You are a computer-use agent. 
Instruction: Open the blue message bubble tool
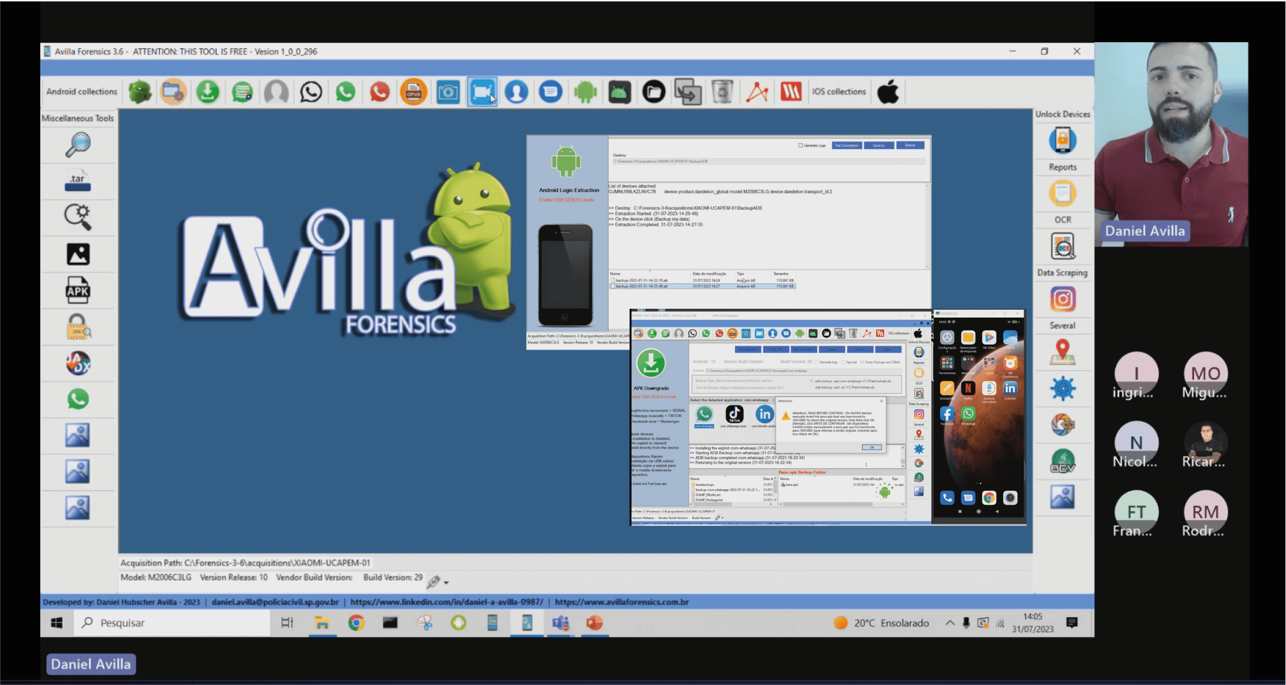pos(551,92)
